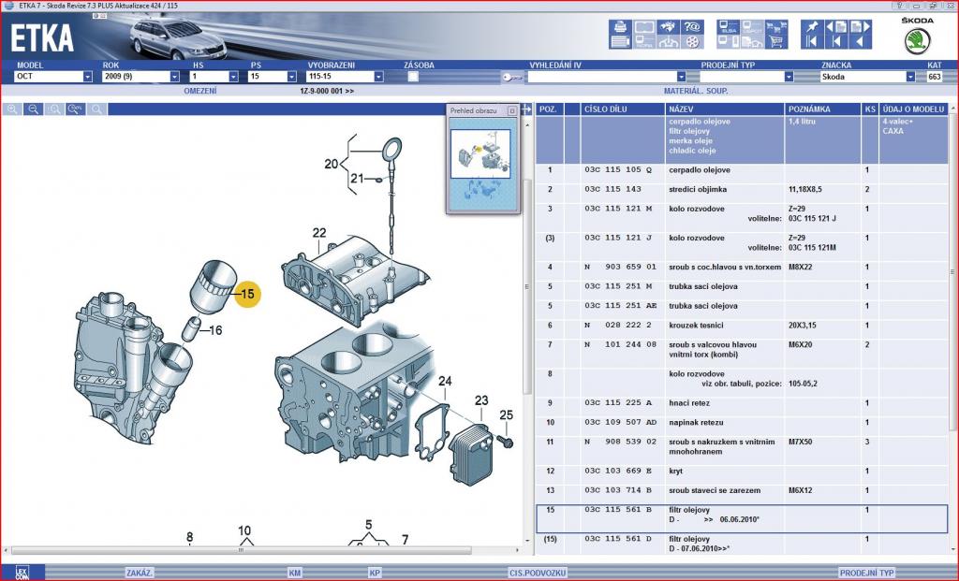Viewport: 959px width, 581px height.
Task: Go to next illustration page icon
Action: (860, 27)
